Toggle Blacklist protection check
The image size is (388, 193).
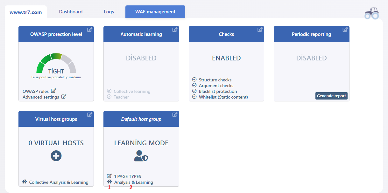pyautogui.click(x=194, y=91)
